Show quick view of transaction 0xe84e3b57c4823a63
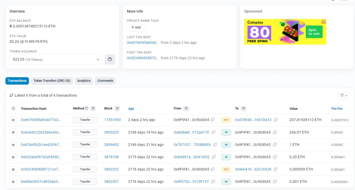This screenshot has height=190, width=355. click(13, 182)
